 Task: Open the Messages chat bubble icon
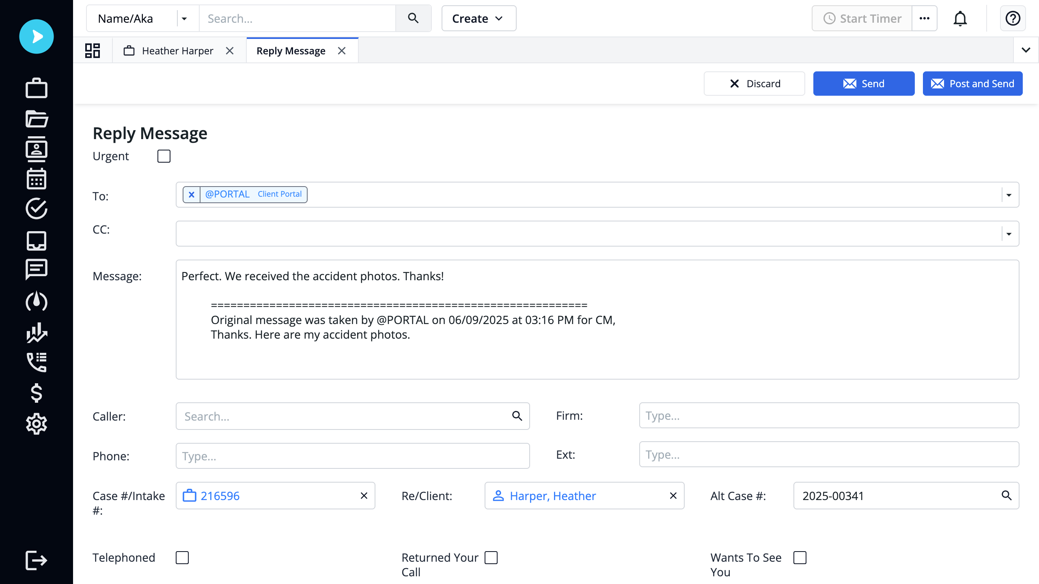click(37, 269)
